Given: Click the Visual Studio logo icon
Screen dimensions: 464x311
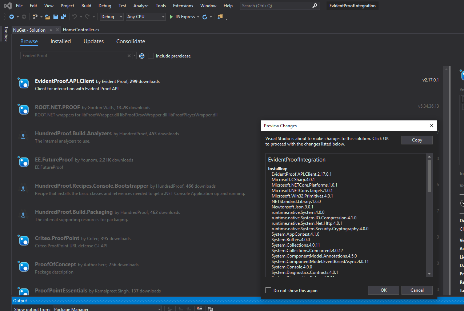Looking at the screenshot, I should click(8, 5).
